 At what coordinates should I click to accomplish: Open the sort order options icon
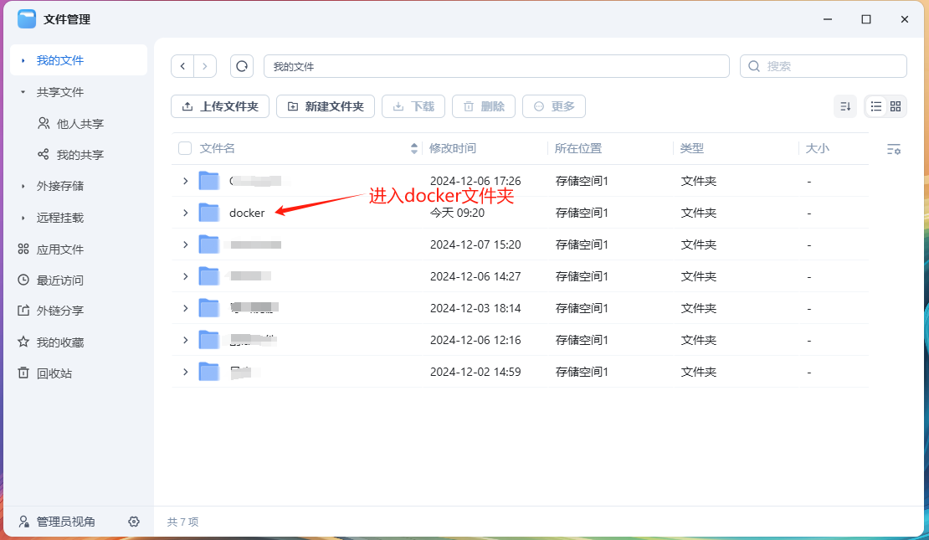point(845,106)
